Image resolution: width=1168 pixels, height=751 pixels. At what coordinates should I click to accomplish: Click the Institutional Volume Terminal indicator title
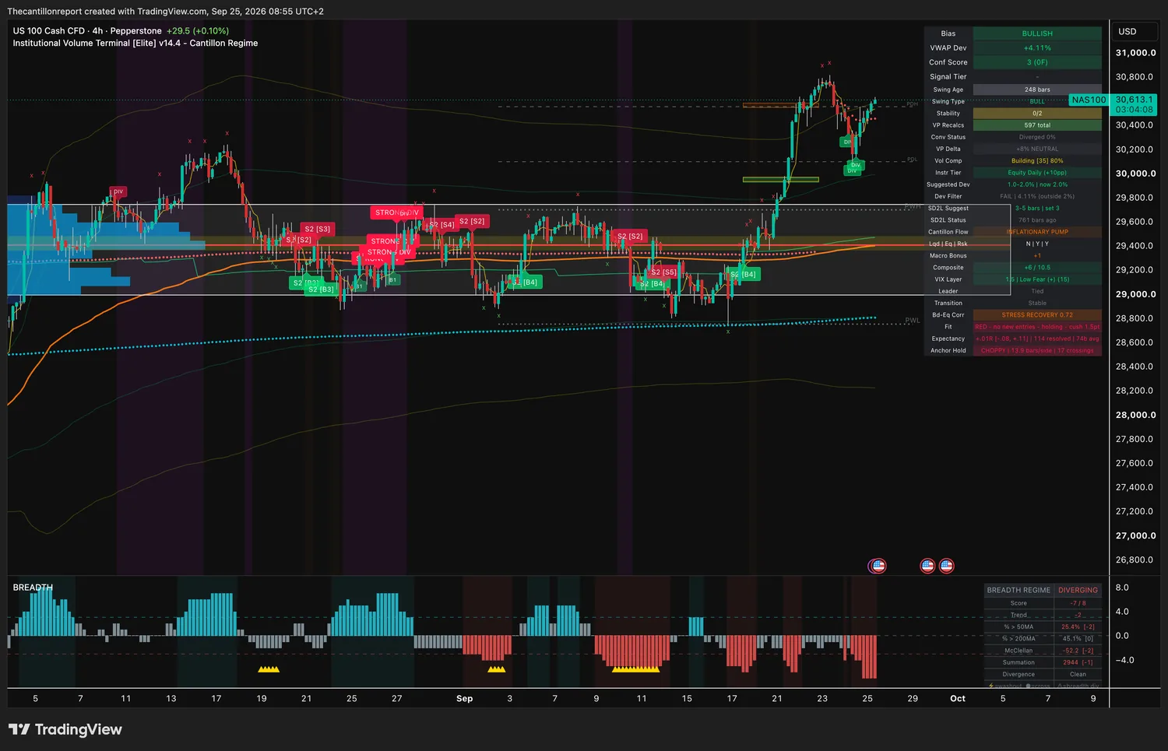click(x=135, y=44)
